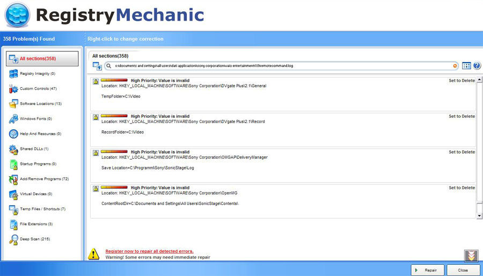Viewport: 483px width, 276px height.
Task: Click the File Extensions icon
Action: [13, 225]
